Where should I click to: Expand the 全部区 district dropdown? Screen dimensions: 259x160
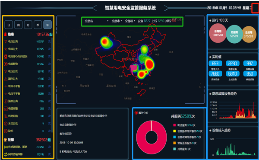130,21
